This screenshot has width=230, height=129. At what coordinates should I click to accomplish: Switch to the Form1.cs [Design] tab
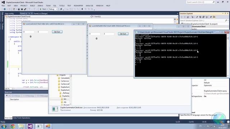coord(41,14)
